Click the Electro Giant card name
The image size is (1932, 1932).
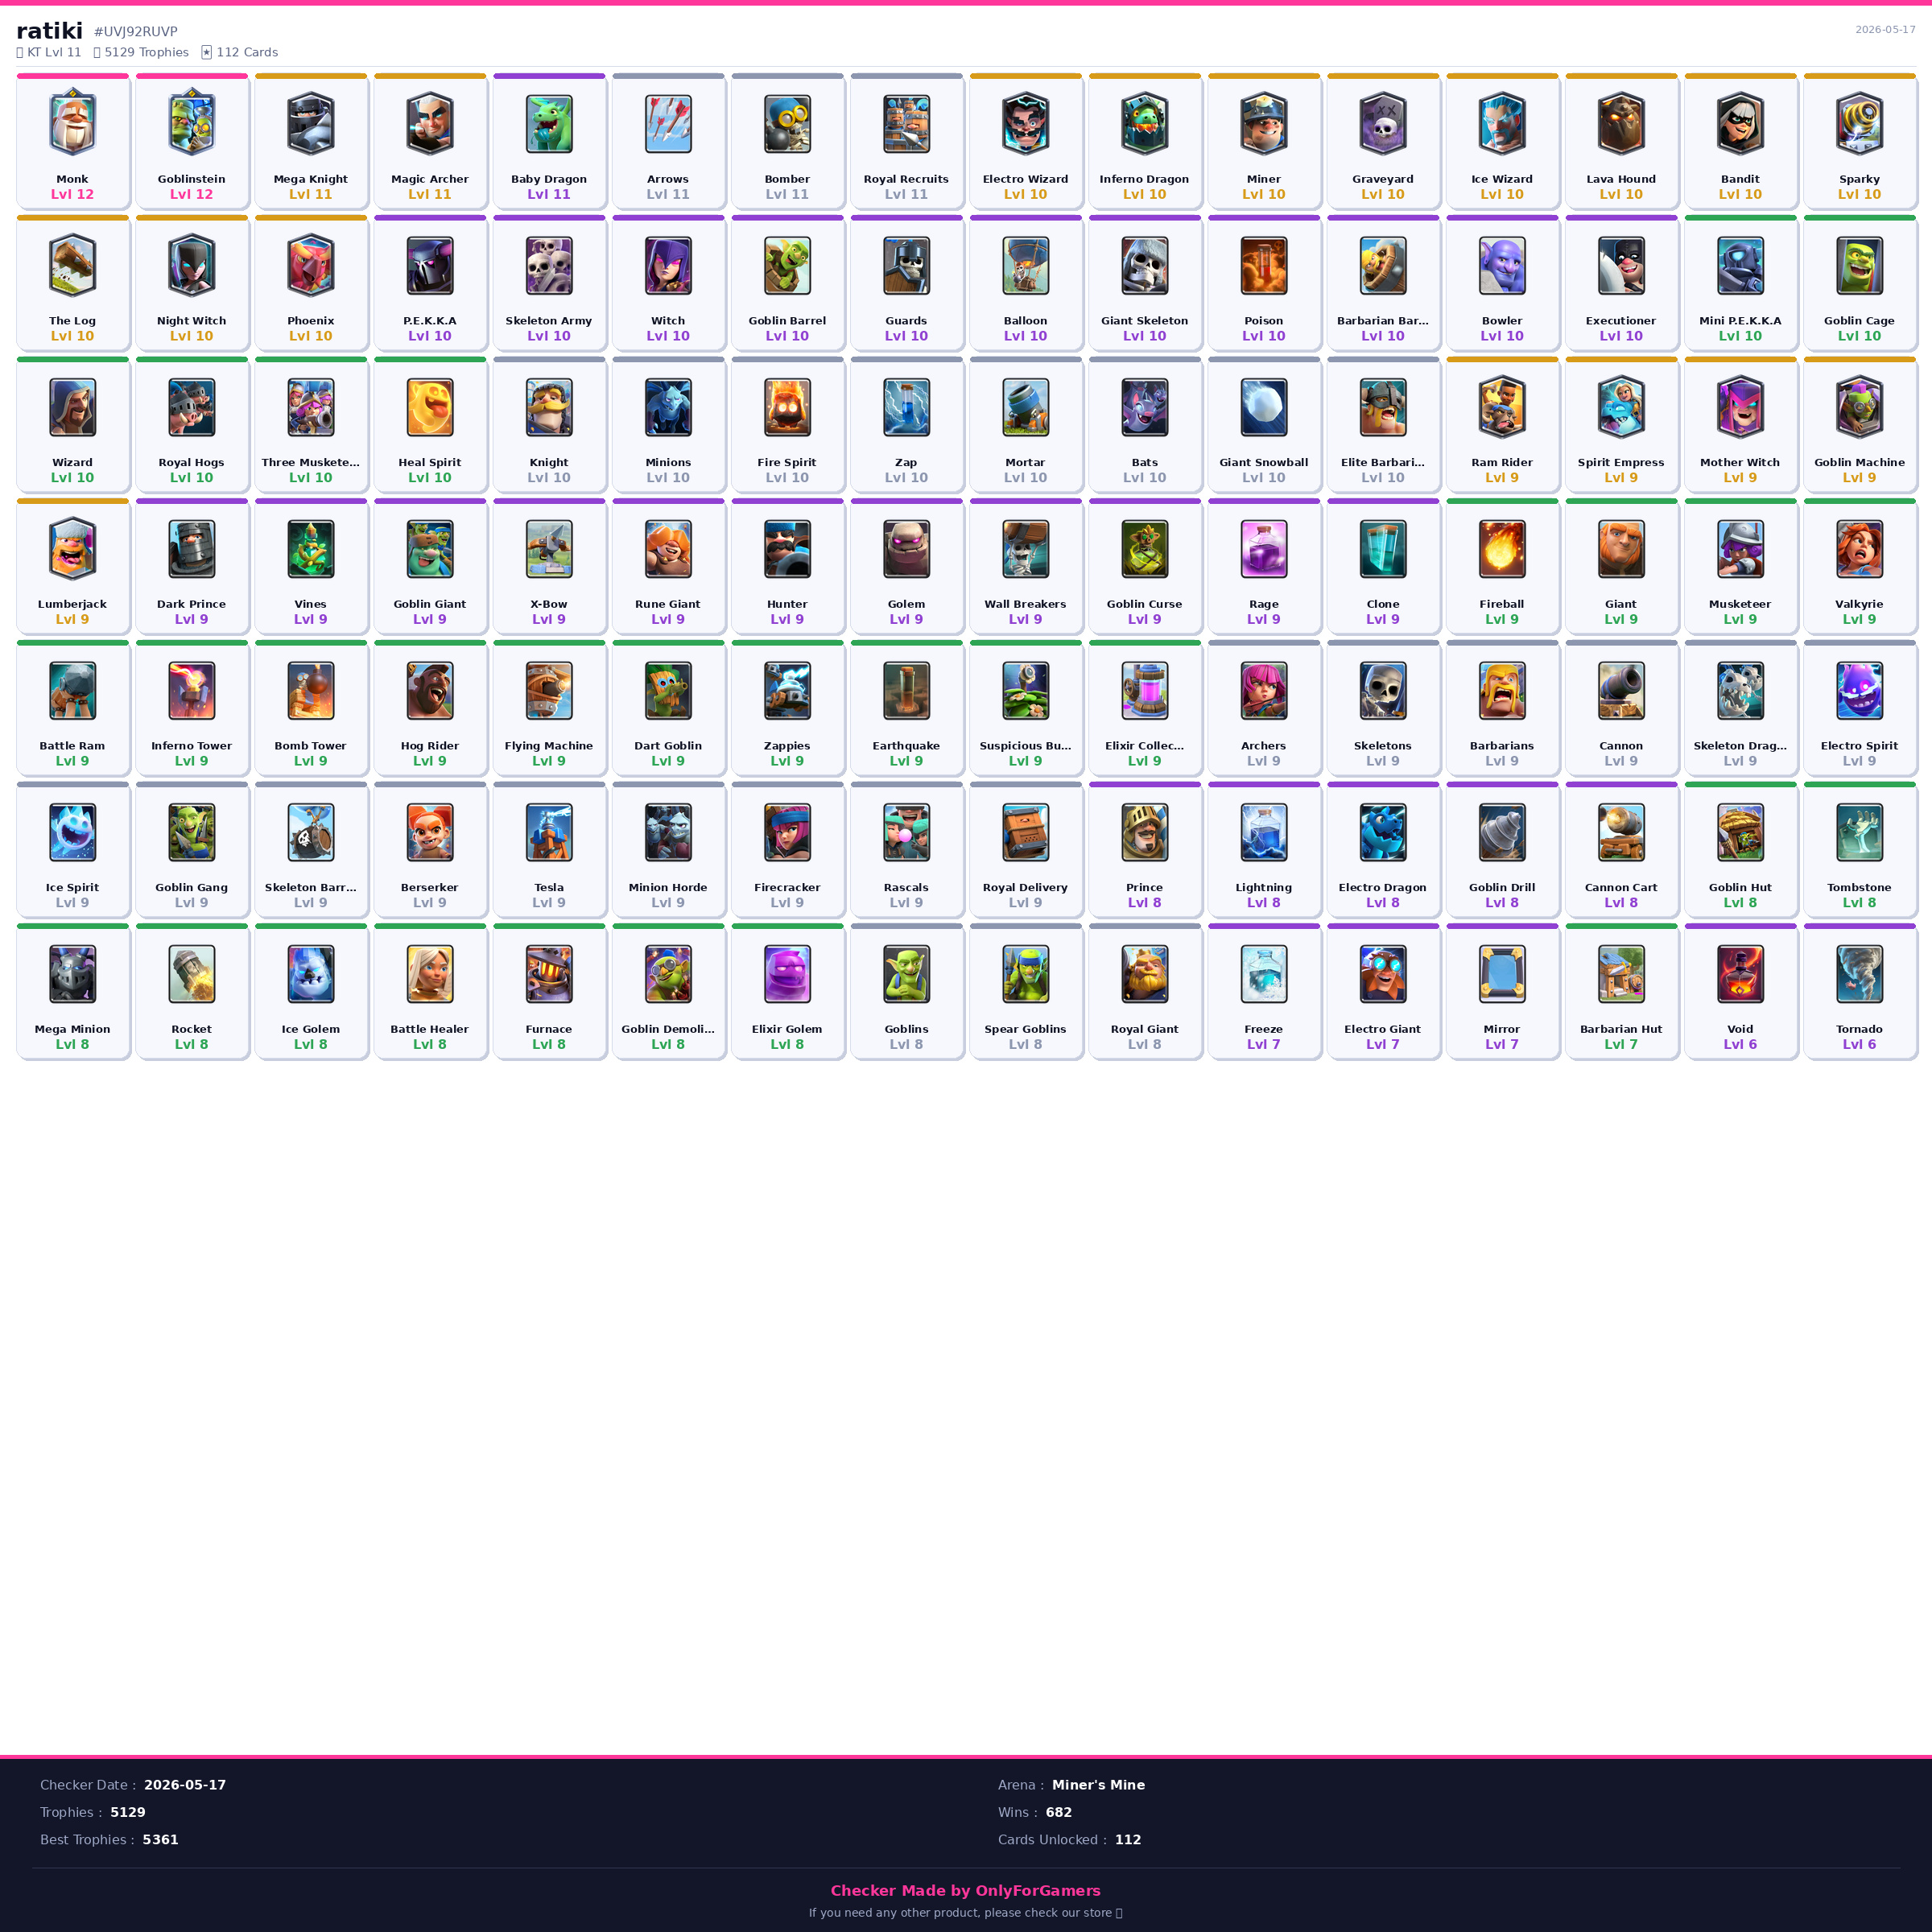tap(1383, 1029)
